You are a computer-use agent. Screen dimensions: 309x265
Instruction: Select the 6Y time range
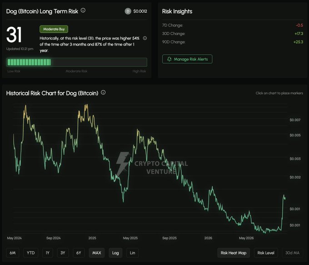pyautogui.click(x=79, y=253)
